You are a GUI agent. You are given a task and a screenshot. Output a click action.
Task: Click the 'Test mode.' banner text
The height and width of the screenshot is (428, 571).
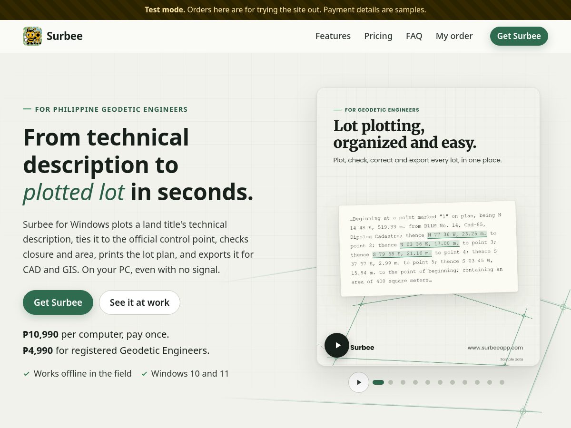tap(165, 10)
